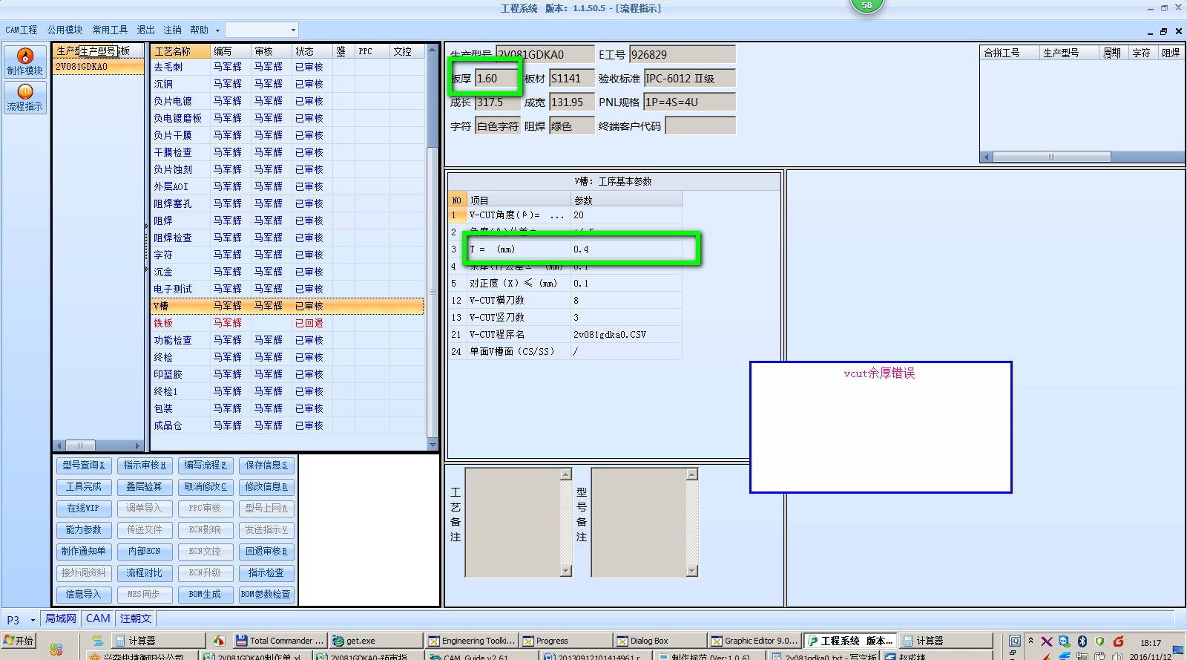Switch to get.exe taskbar item
1187x660 pixels.
click(x=376, y=641)
